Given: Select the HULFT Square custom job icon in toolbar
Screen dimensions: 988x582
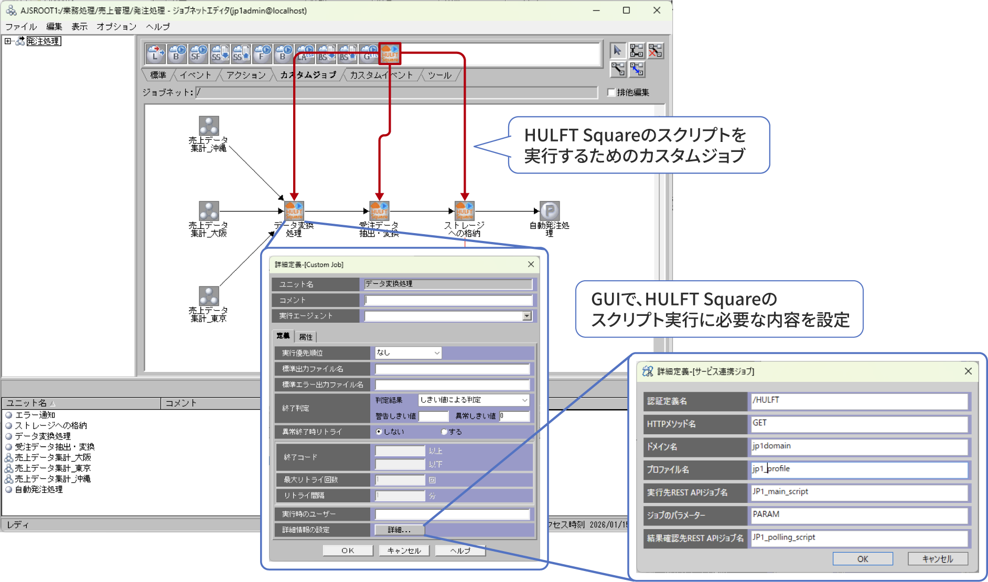Looking at the screenshot, I should pyautogui.click(x=390, y=53).
